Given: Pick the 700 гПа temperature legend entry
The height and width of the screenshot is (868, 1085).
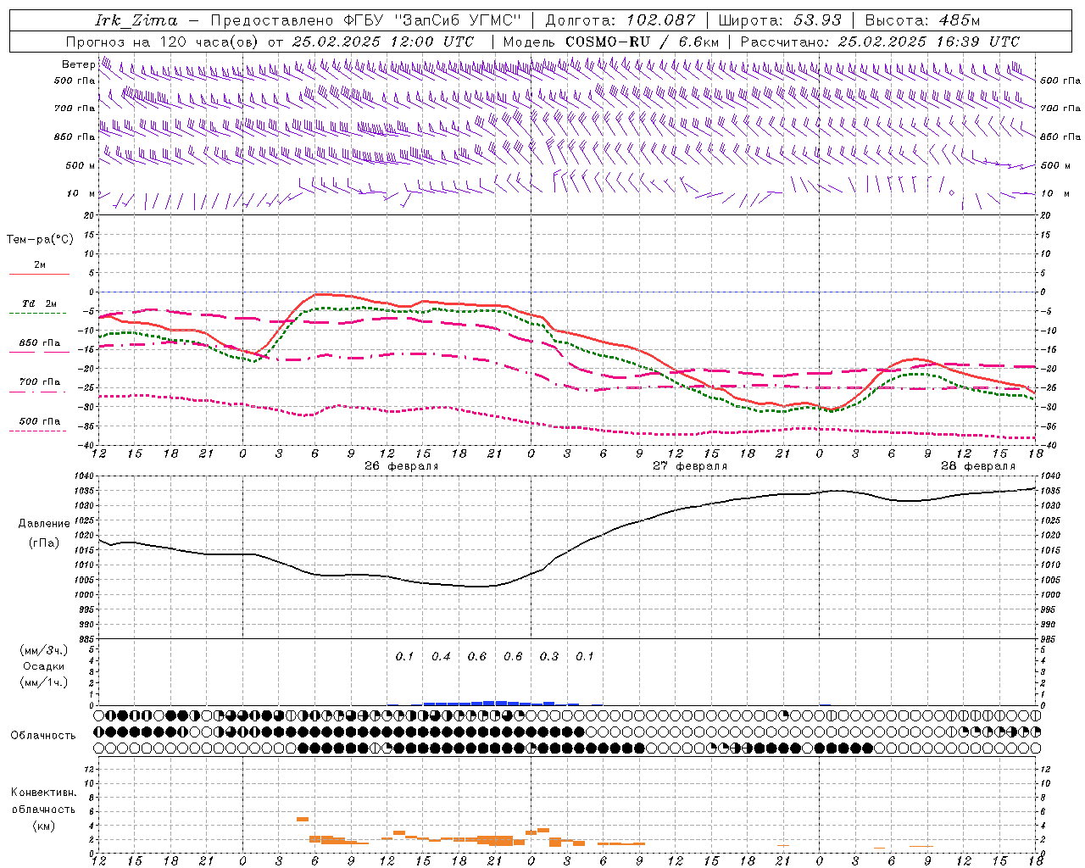Looking at the screenshot, I should click(x=39, y=382).
